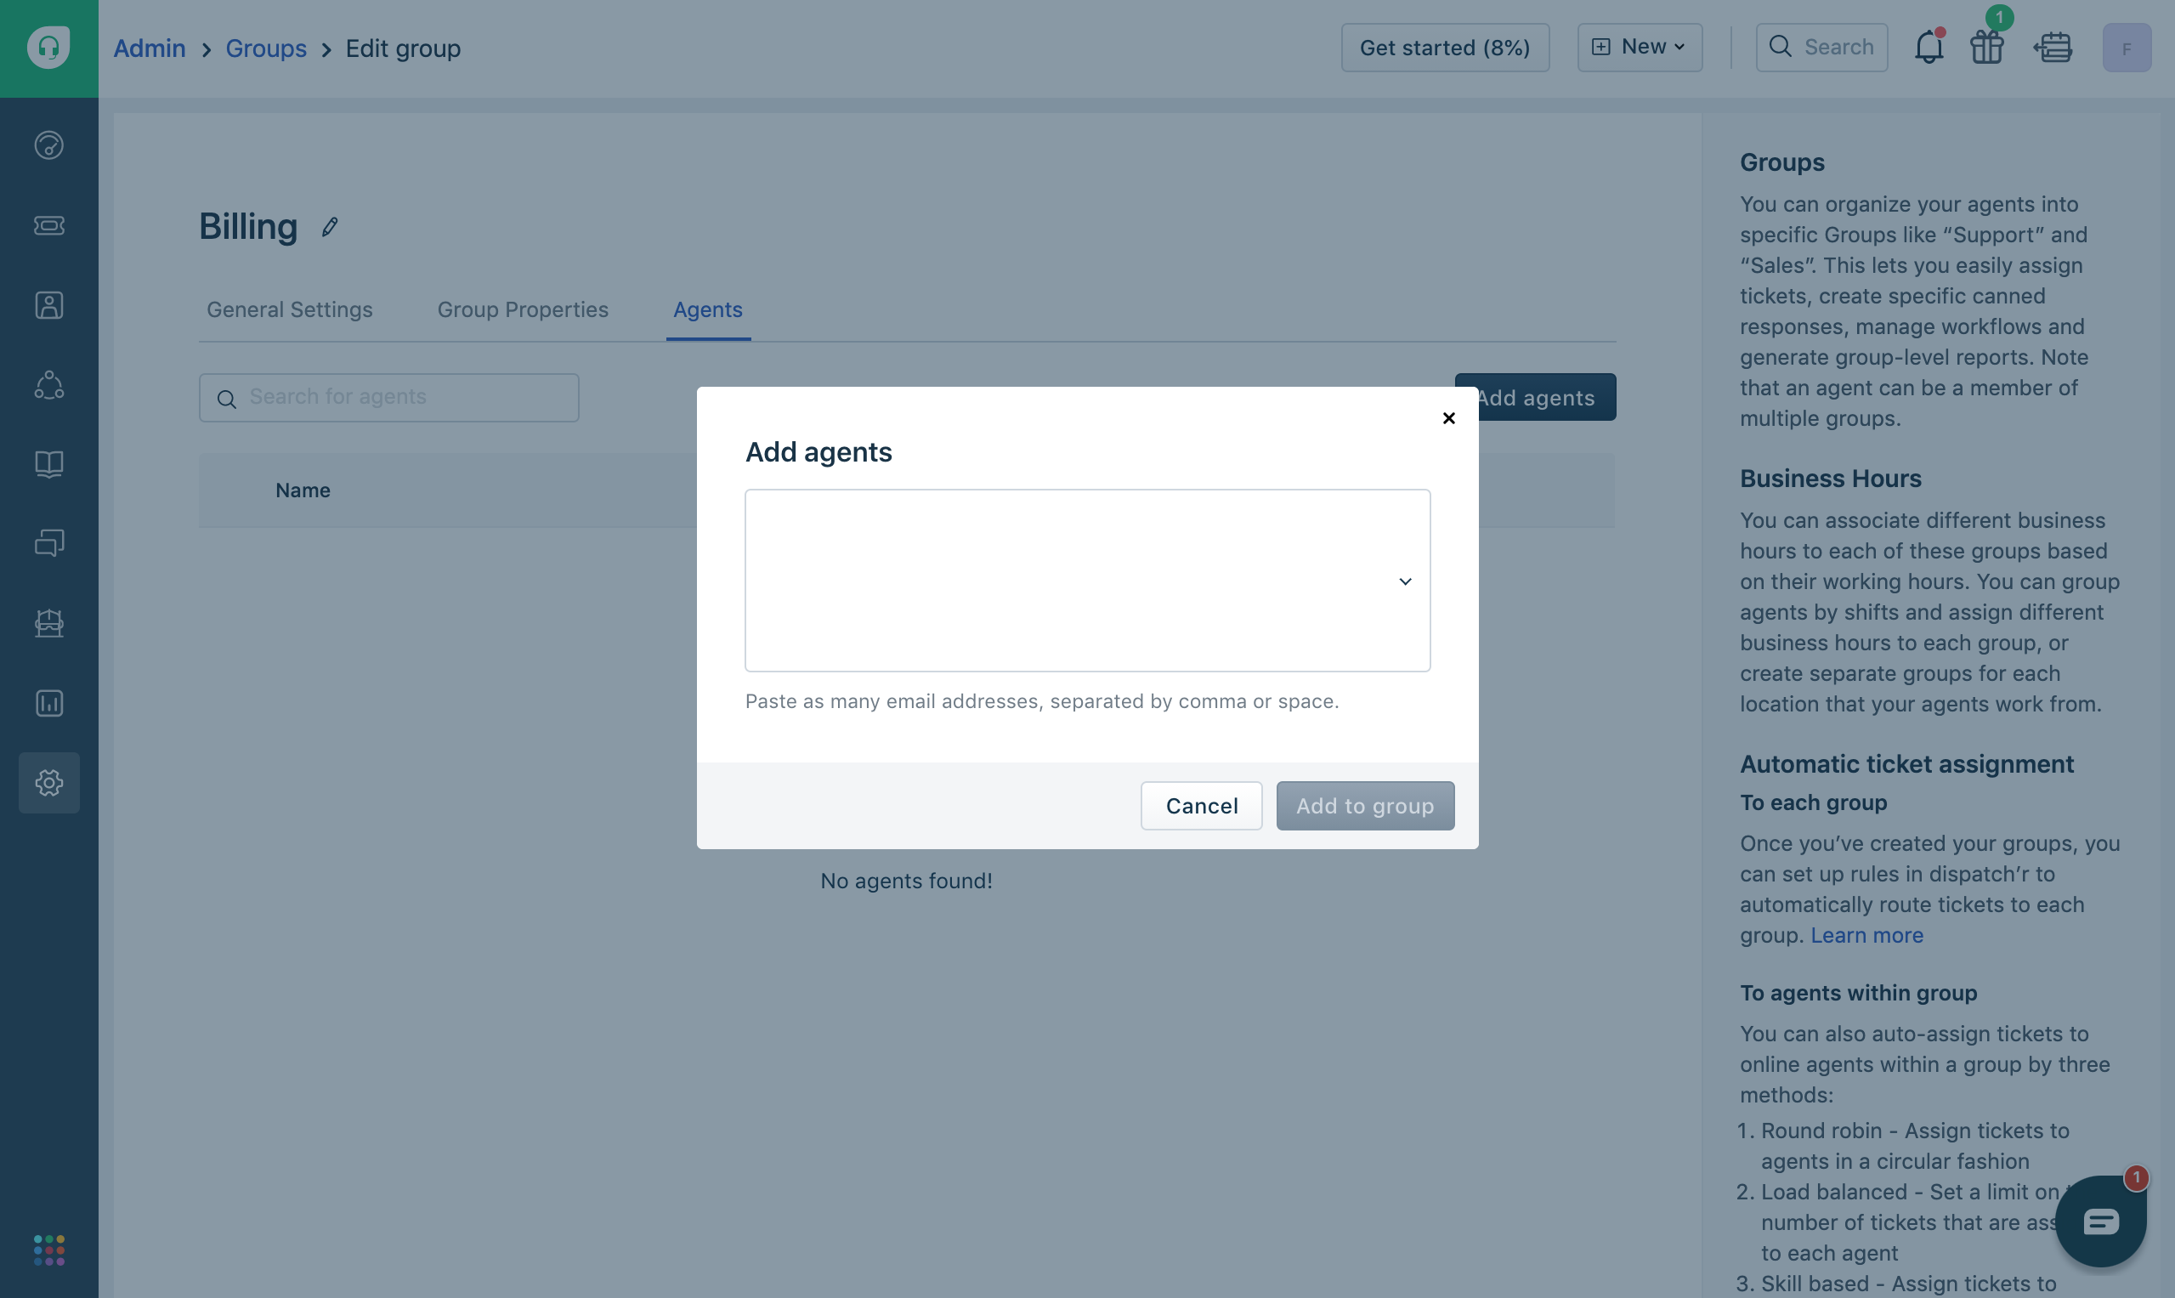Open the chat widget bubble
2175x1298 pixels.
[x=2100, y=1221]
